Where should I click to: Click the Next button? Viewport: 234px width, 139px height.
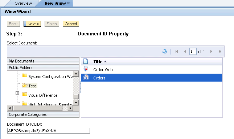click(x=32, y=24)
